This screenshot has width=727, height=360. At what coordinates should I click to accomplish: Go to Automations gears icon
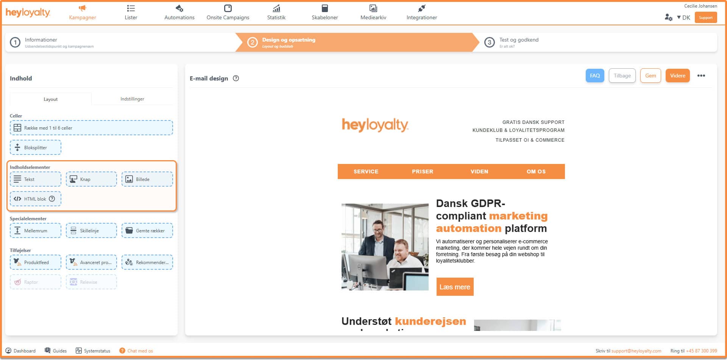tap(179, 8)
